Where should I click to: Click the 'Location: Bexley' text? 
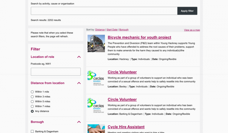coord(117,86)
